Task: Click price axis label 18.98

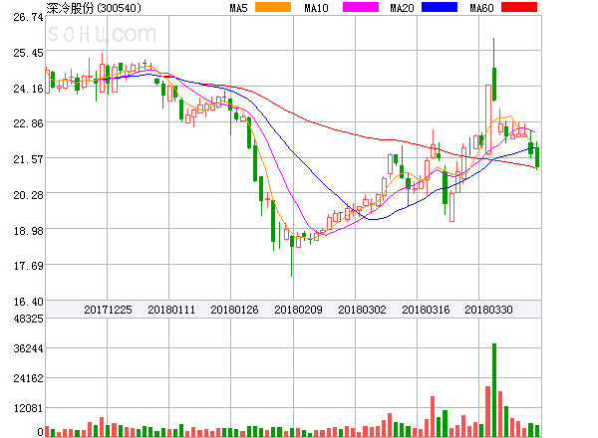Action: click(x=28, y=231)
